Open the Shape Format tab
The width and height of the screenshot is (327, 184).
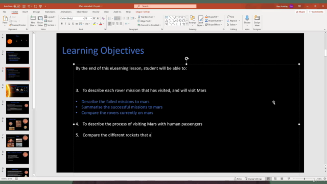[143, 12]
